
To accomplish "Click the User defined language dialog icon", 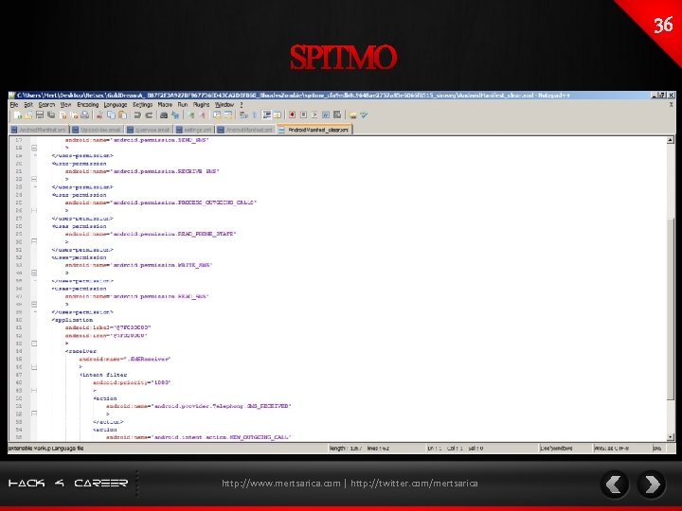I will pos(278,115).
